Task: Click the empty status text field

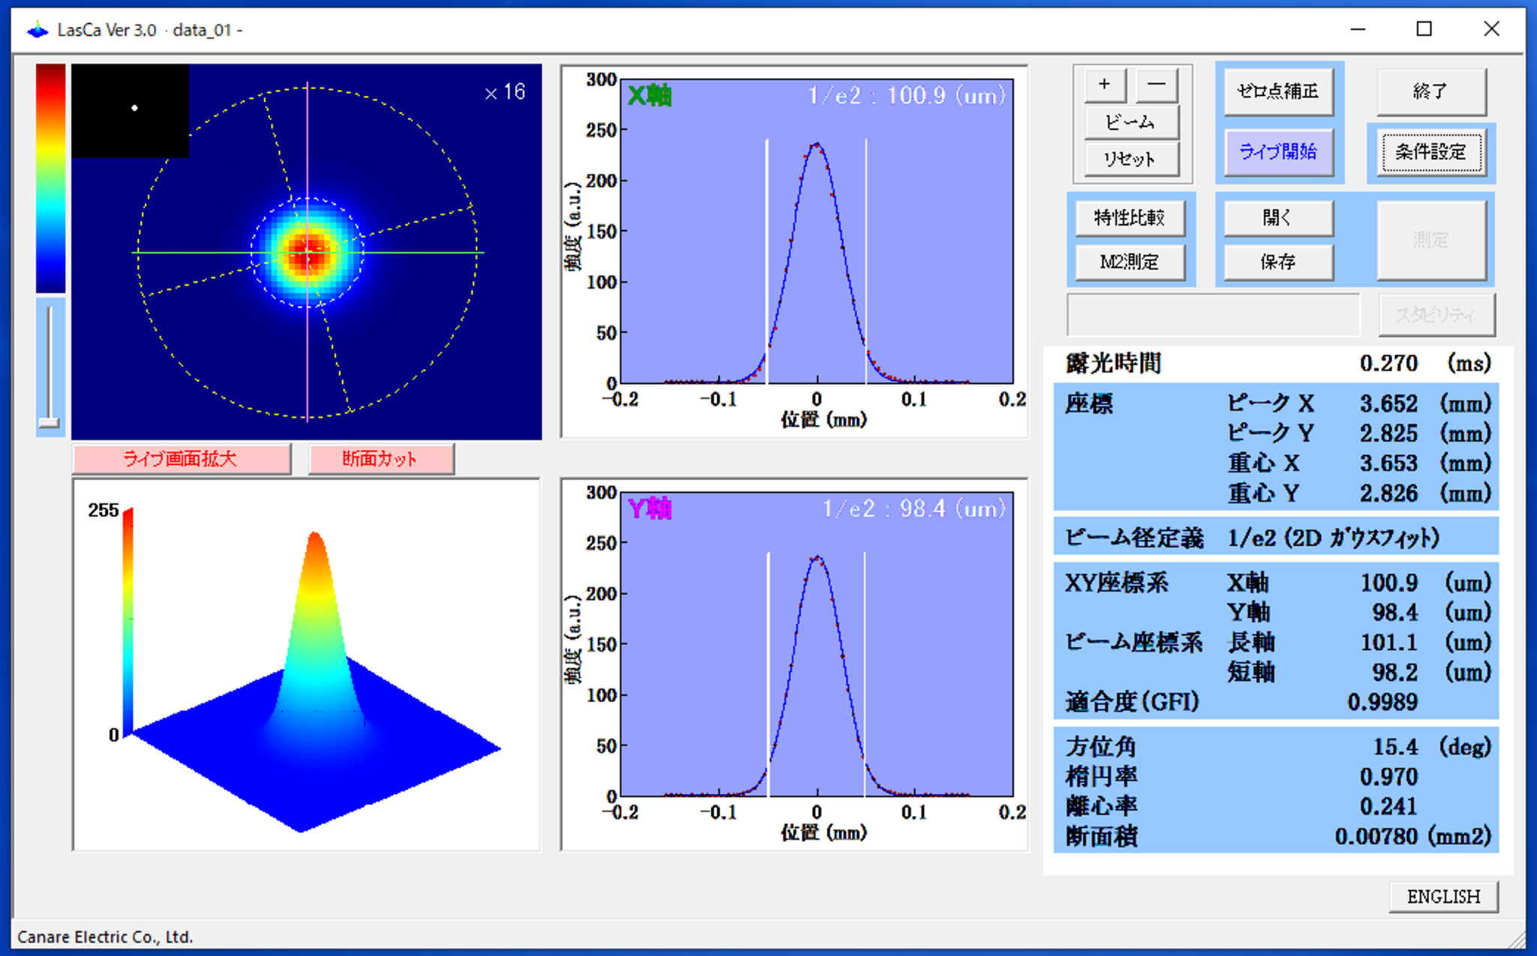Action: click(x=1212, y=315)
